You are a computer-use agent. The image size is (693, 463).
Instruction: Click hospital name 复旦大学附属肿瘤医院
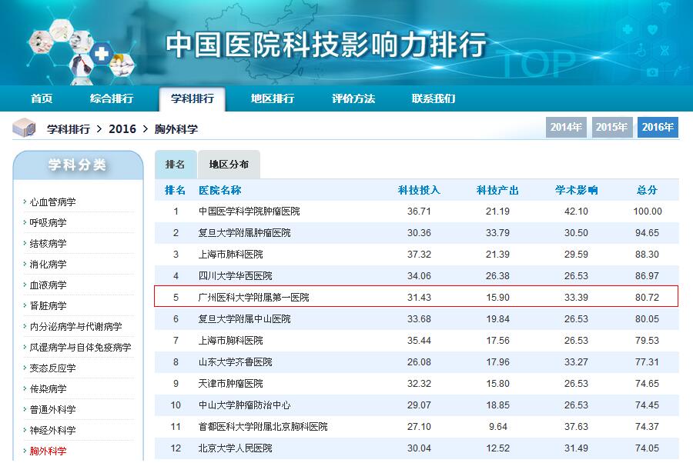(244, 233)
